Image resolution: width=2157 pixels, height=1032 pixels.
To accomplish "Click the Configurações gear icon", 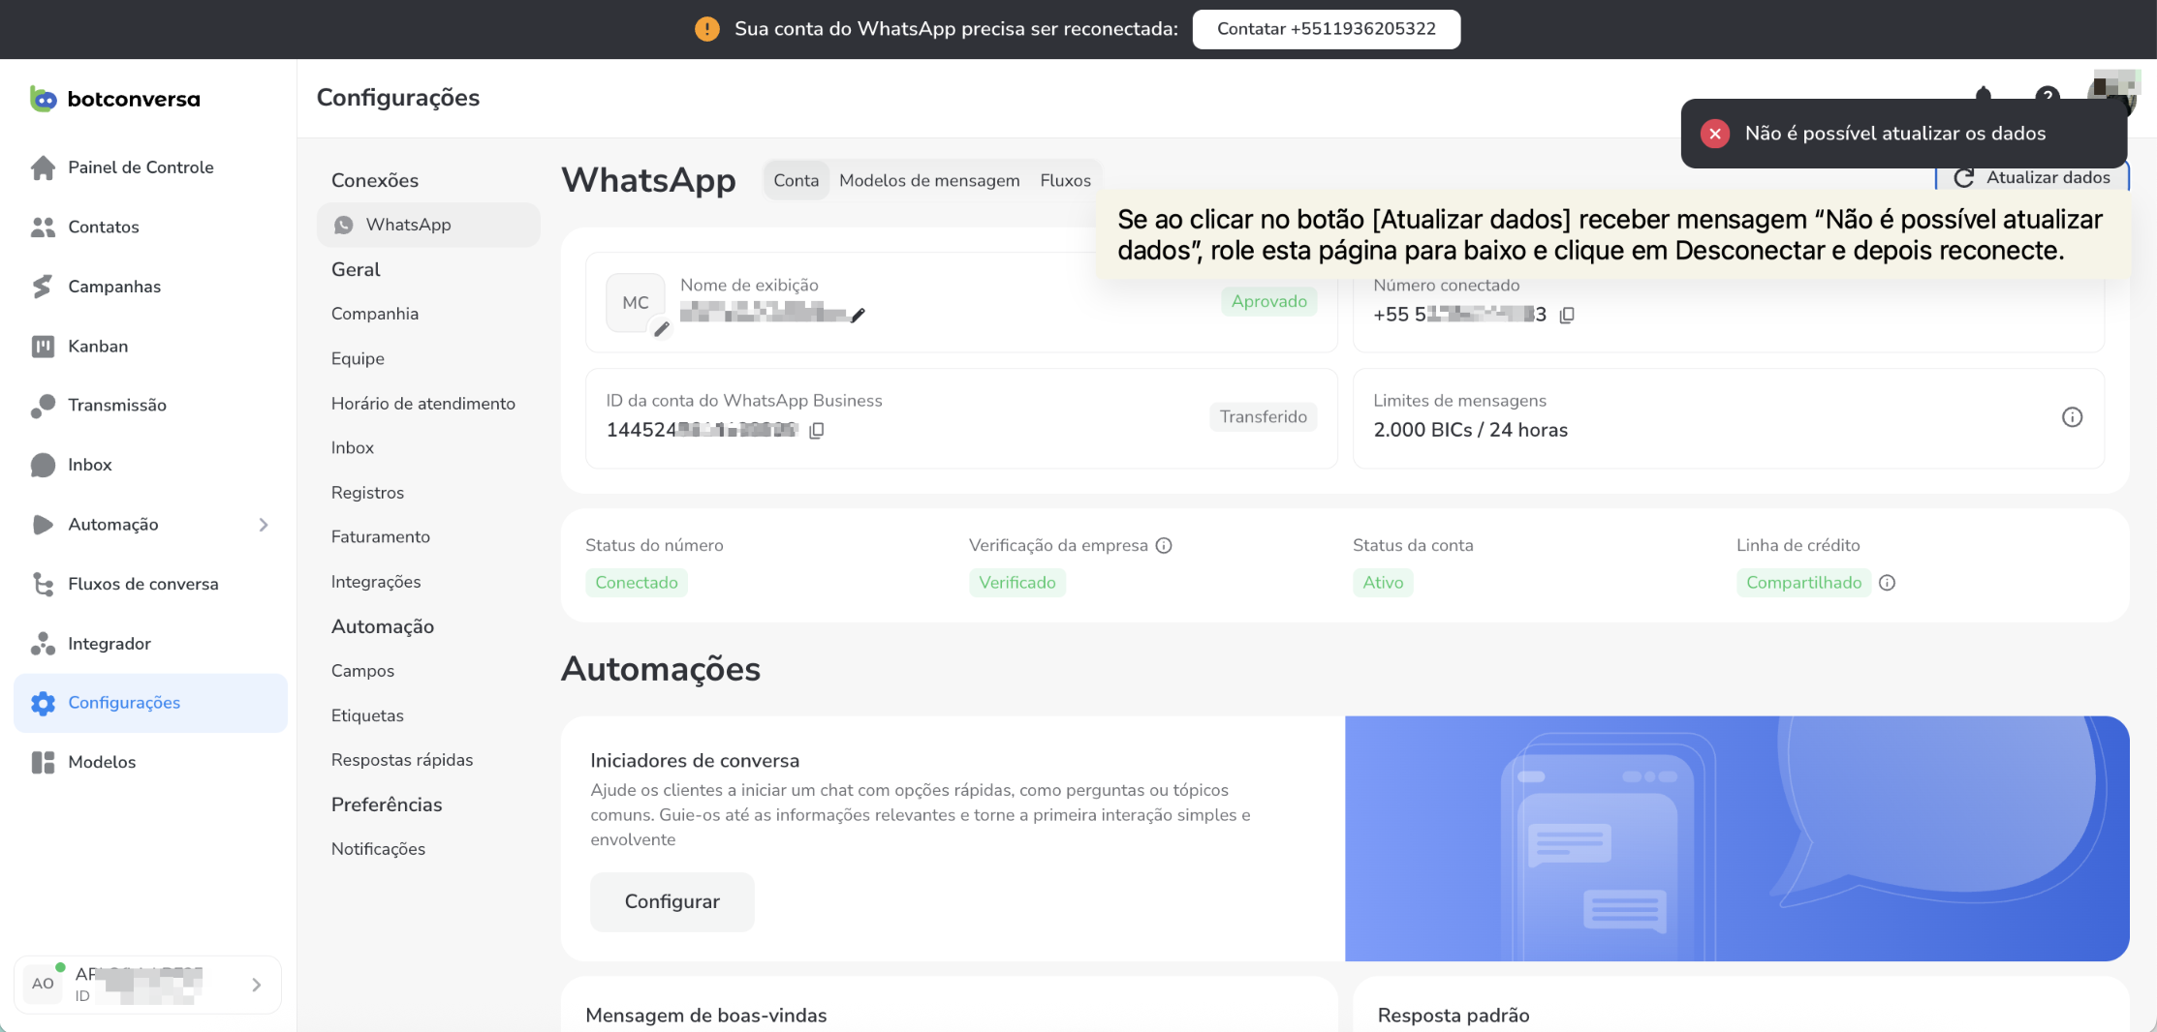I will click(x=43, y=703).
